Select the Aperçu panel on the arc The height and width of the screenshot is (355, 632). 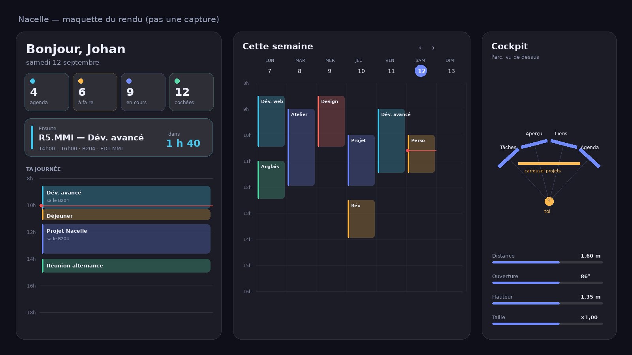534,144
